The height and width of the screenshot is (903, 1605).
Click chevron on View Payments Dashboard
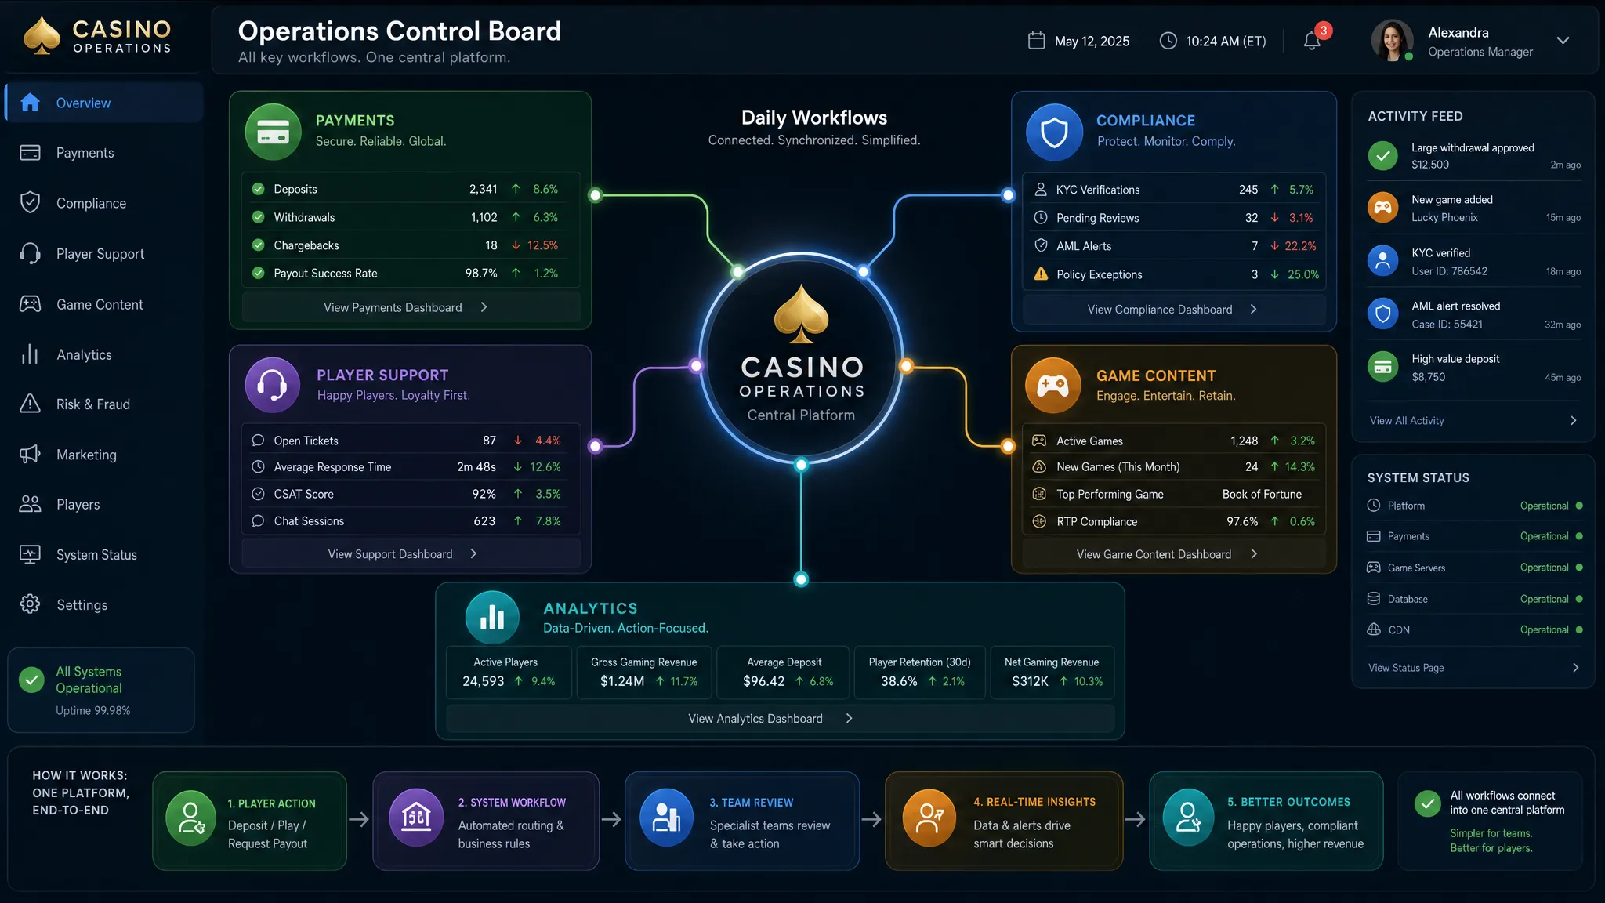(484, 307)
